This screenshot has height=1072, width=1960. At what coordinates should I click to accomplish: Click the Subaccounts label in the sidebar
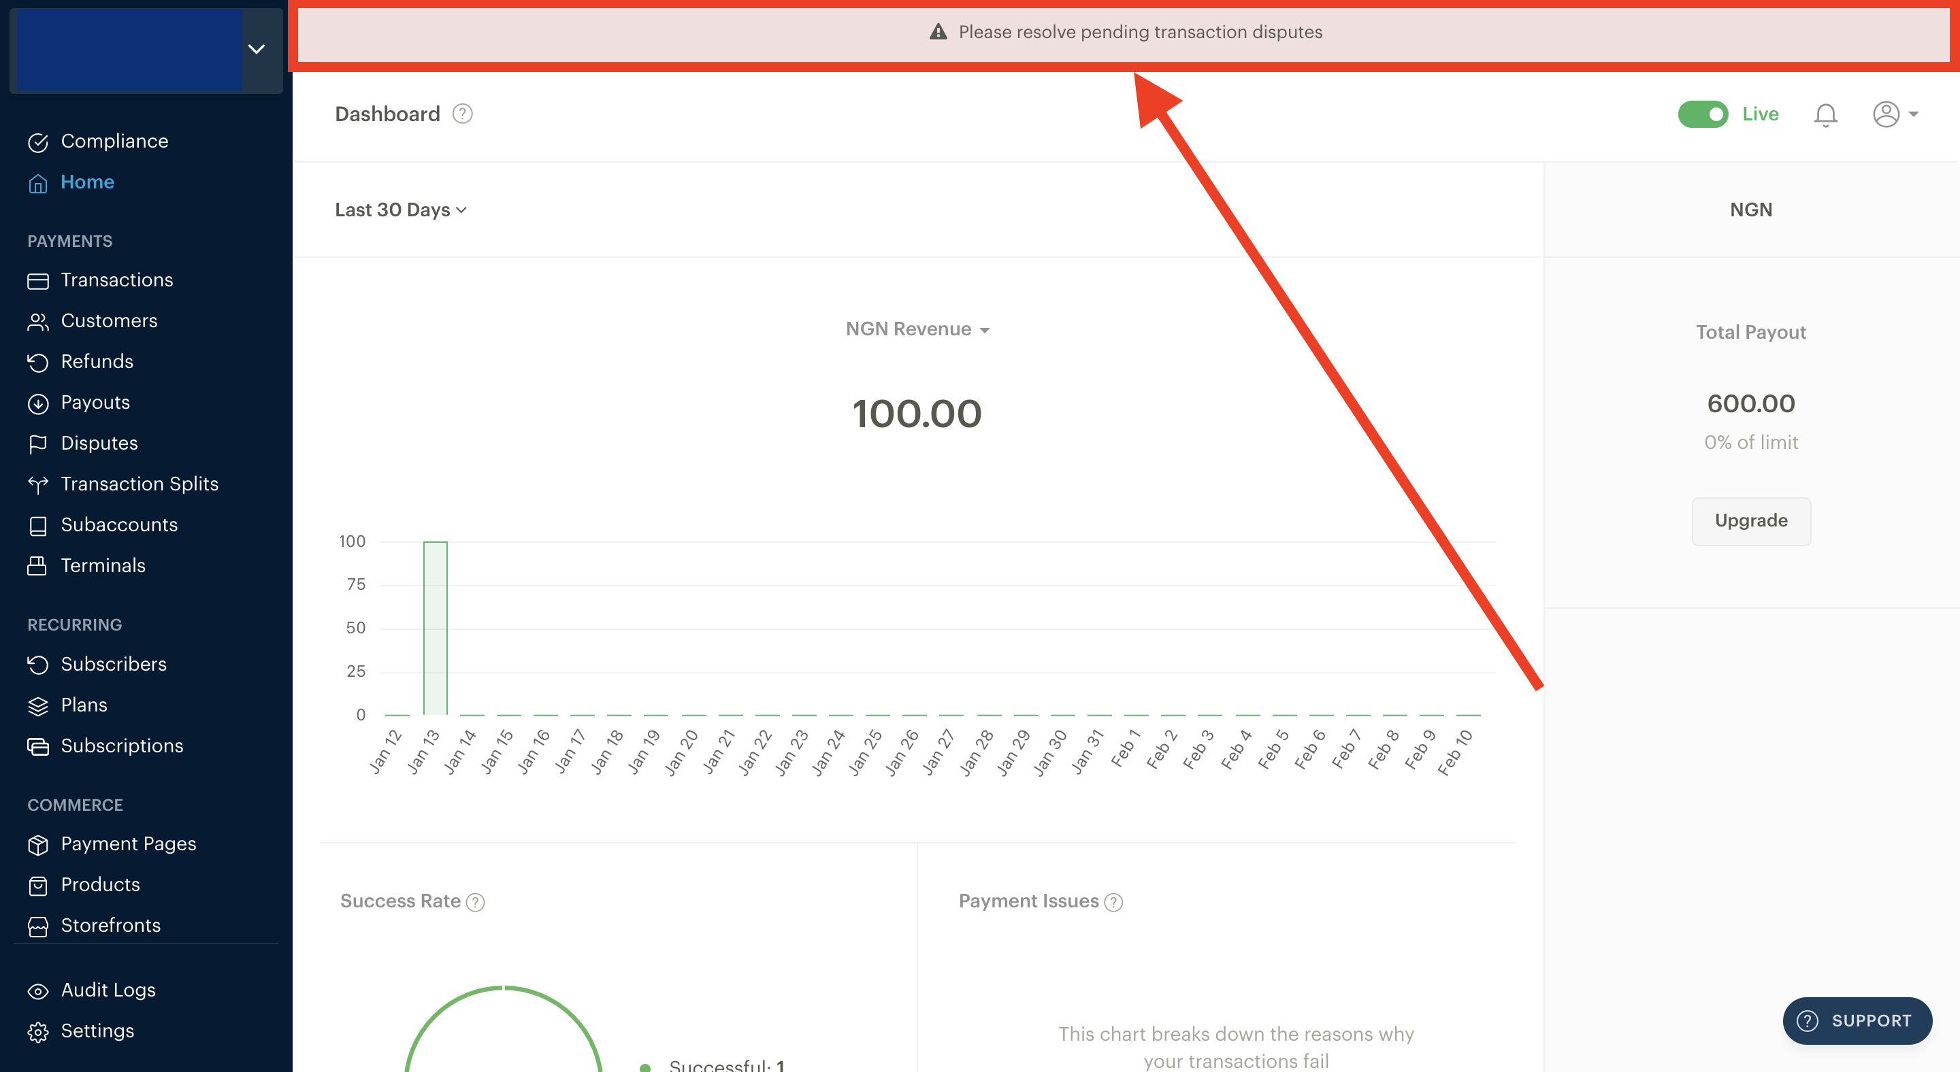[x=120, y=525]
